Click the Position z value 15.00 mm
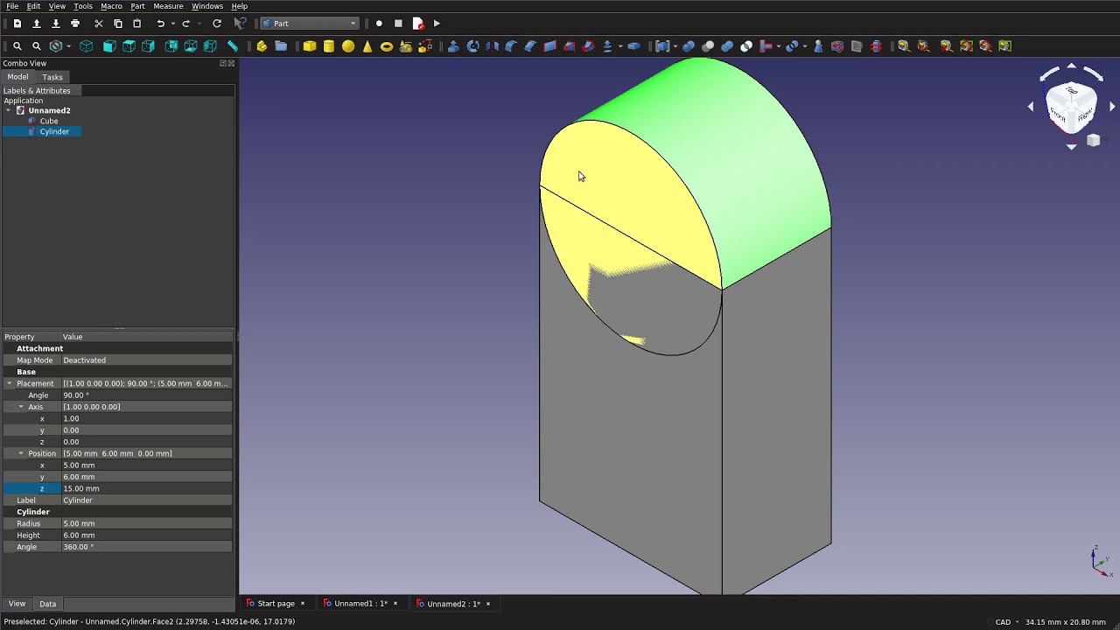 [x=146, y=488]
